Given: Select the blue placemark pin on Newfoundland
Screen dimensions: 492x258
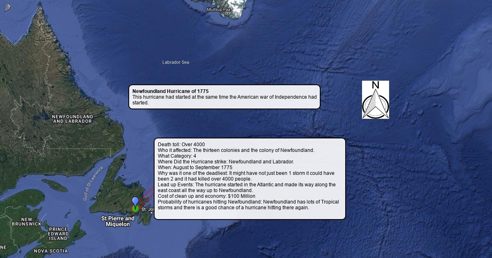Looking at the screenshot, I should (135, 201).
